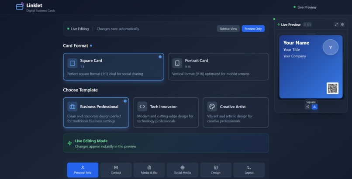The width and height of the screenshot is (352, 179).
Task: Click the Tech Innovator code brackets icon
Action: [142, 107]
